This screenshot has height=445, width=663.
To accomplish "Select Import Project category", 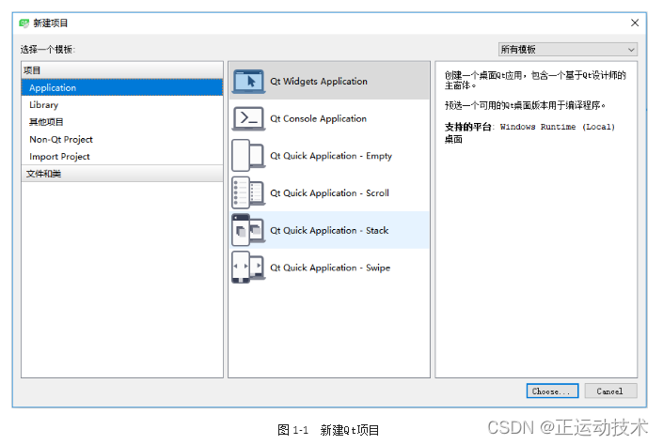I will point(122,156).
